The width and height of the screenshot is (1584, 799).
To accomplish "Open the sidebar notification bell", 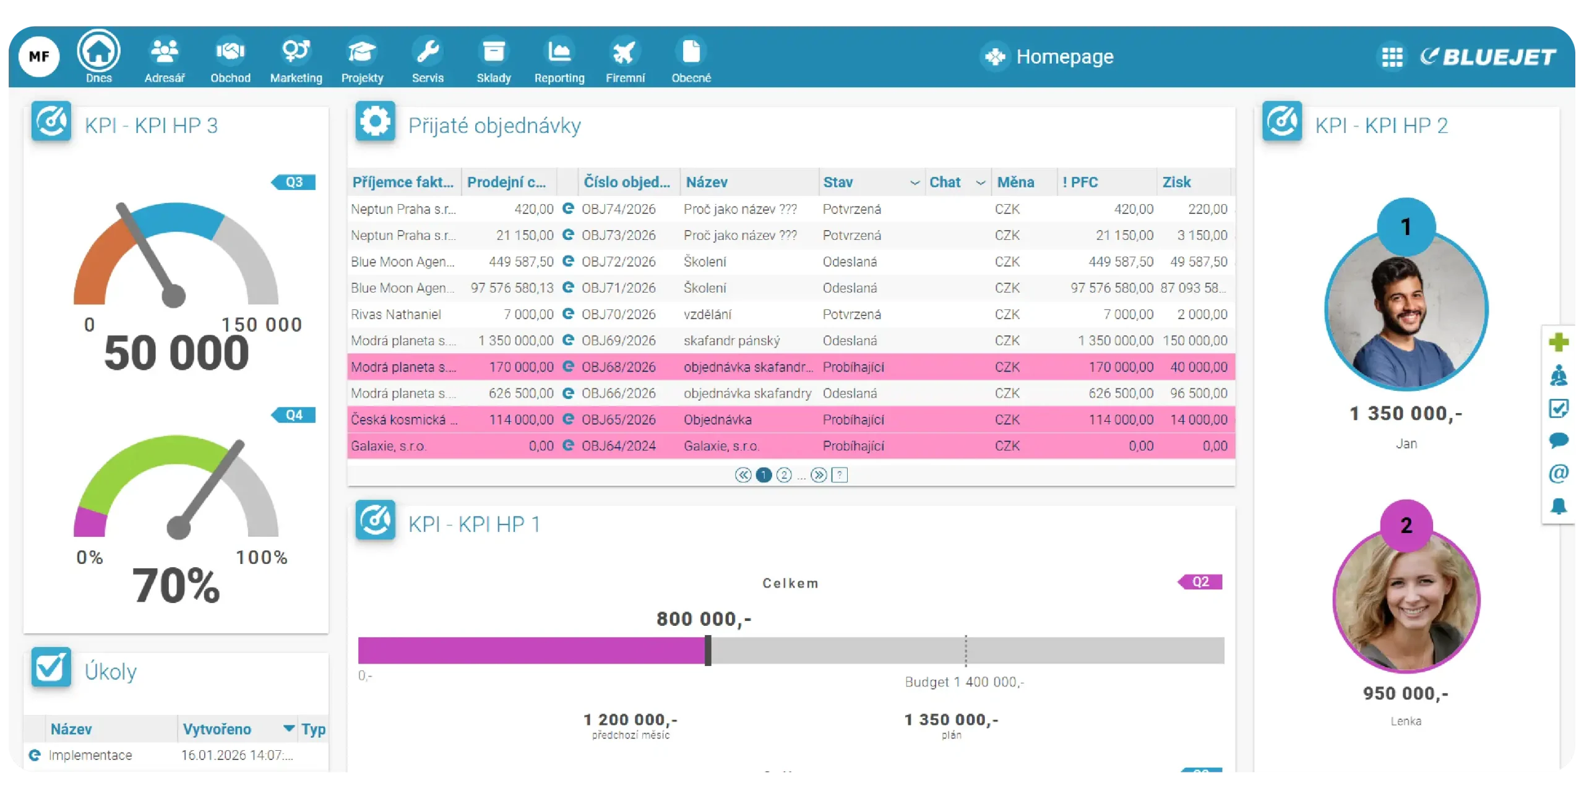I will point(1558,506).
